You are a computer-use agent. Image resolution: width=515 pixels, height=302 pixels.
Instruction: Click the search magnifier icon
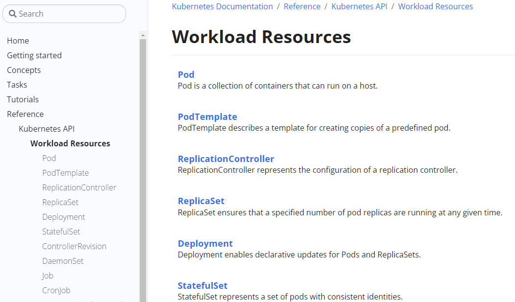point(13,14)
